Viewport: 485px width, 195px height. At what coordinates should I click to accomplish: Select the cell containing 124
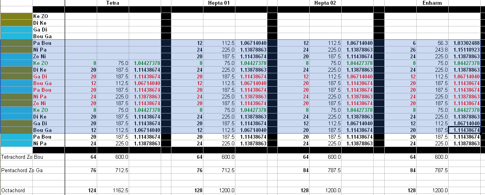tap(81, 190)
